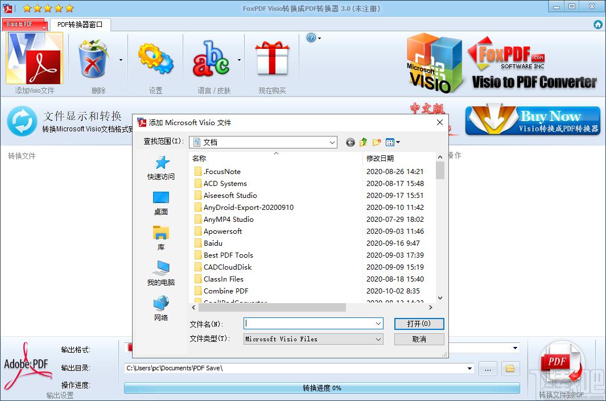Click the browse '...' button for output directory
Viewport: 606px width, 401px height.
[488, 369]
